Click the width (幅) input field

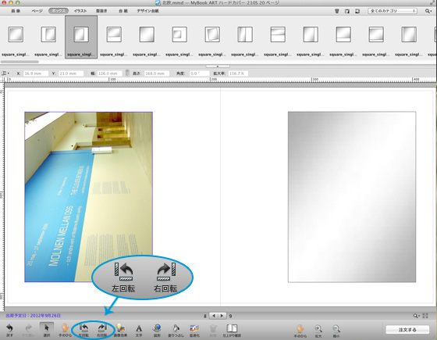(x=109, y=73)
